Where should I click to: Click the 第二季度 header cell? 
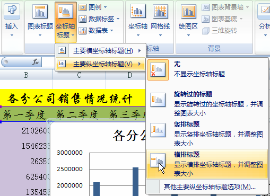tap(79, 114)
